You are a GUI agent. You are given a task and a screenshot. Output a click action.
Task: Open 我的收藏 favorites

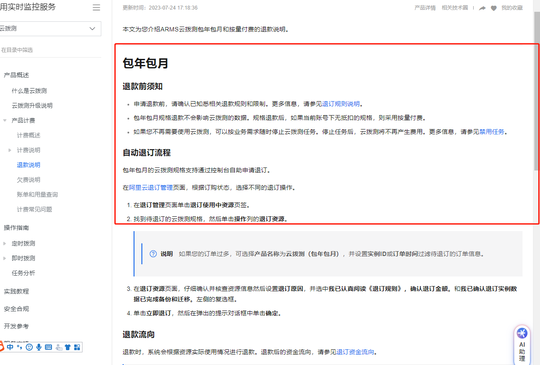[x=512, y=8]
